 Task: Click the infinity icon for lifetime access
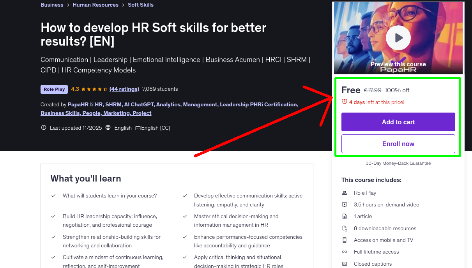(345, 252)
